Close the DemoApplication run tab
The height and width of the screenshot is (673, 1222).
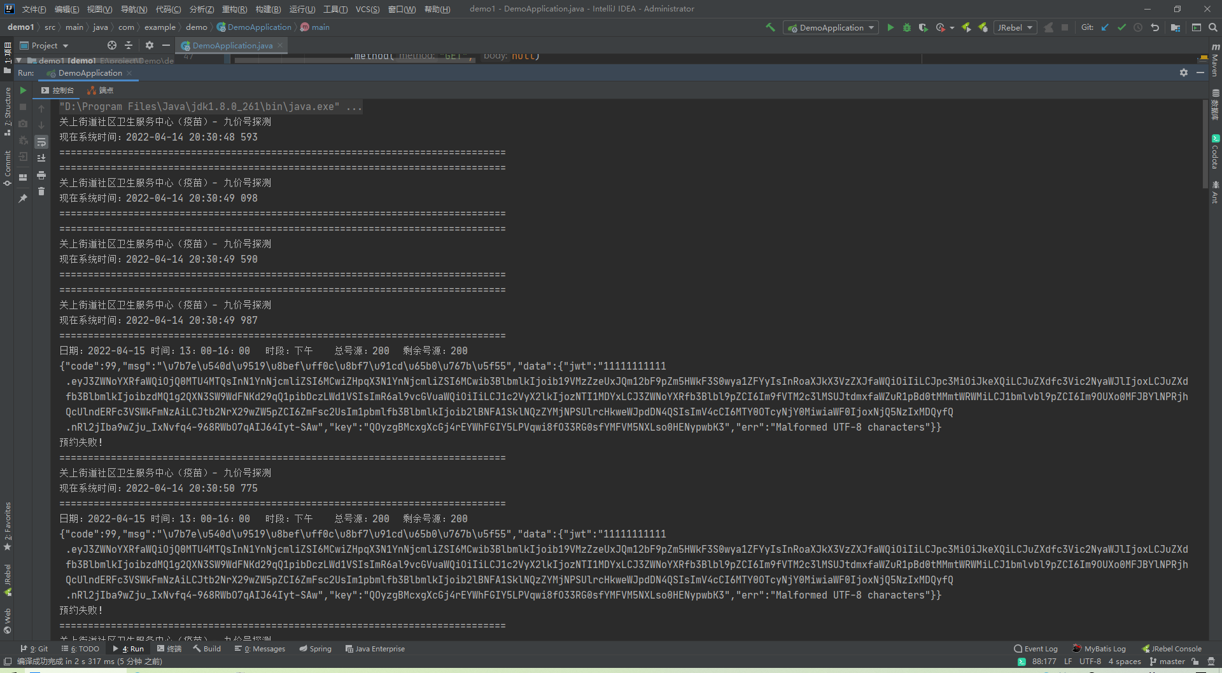pos(129,73)
